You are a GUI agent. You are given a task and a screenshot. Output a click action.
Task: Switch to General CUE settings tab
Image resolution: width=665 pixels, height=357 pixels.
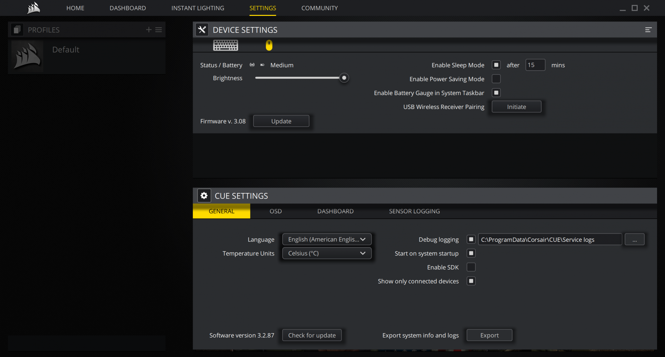pyautogui.click(x=222, y=211)
